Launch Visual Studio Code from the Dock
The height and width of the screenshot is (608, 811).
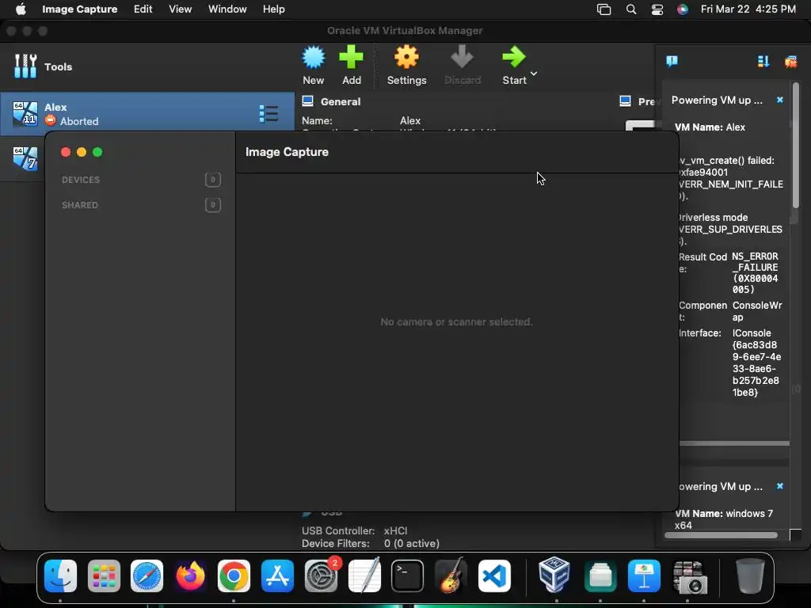pyautogui.click(x=494, y=576)
